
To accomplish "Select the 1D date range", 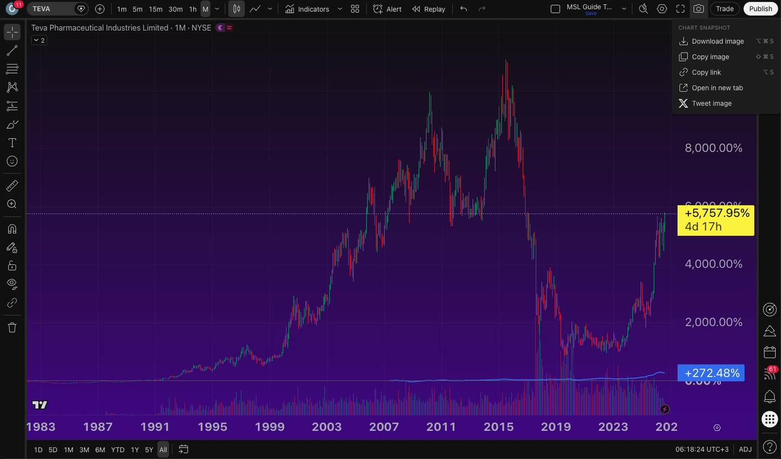I will [x=38, y=450].
